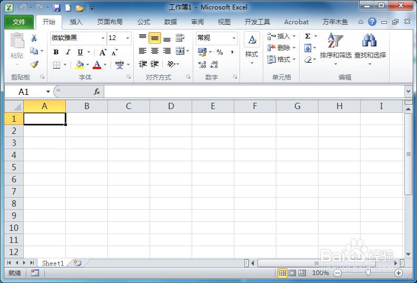Save the workbook from quick access toolbar
This screenshot has width=417, height=283.
tap(57, 8)
